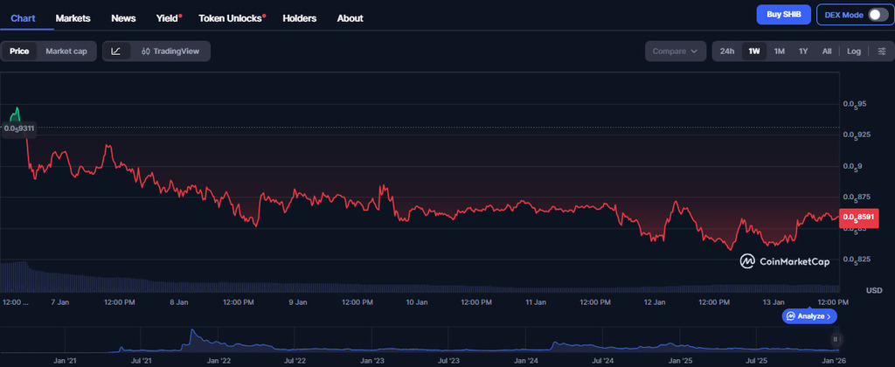The height and width of the screenshot is (367, 895).
Task: Click Jan '23 on the overview timeline
Action: tap(372, 359)
